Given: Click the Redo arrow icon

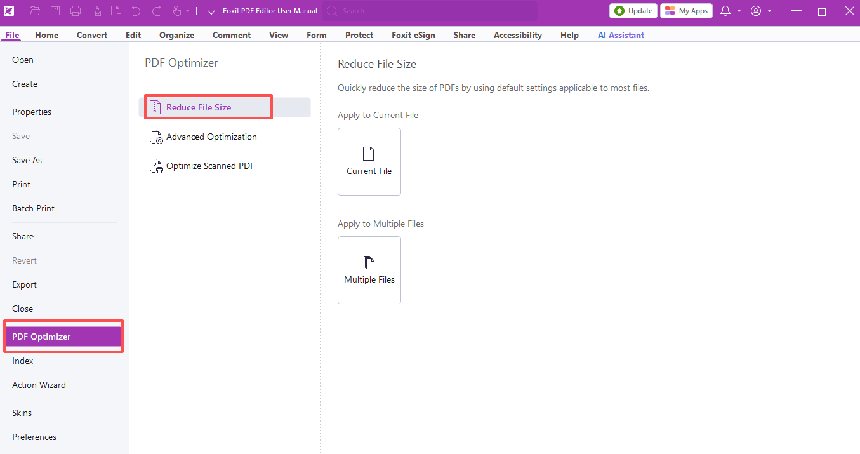Looking at the screenshot, I should point(156,11).
